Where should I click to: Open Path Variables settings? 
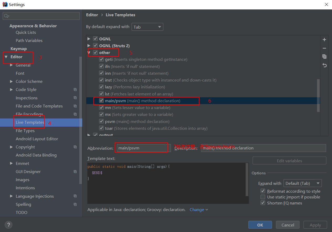click(x=29, y=41)
